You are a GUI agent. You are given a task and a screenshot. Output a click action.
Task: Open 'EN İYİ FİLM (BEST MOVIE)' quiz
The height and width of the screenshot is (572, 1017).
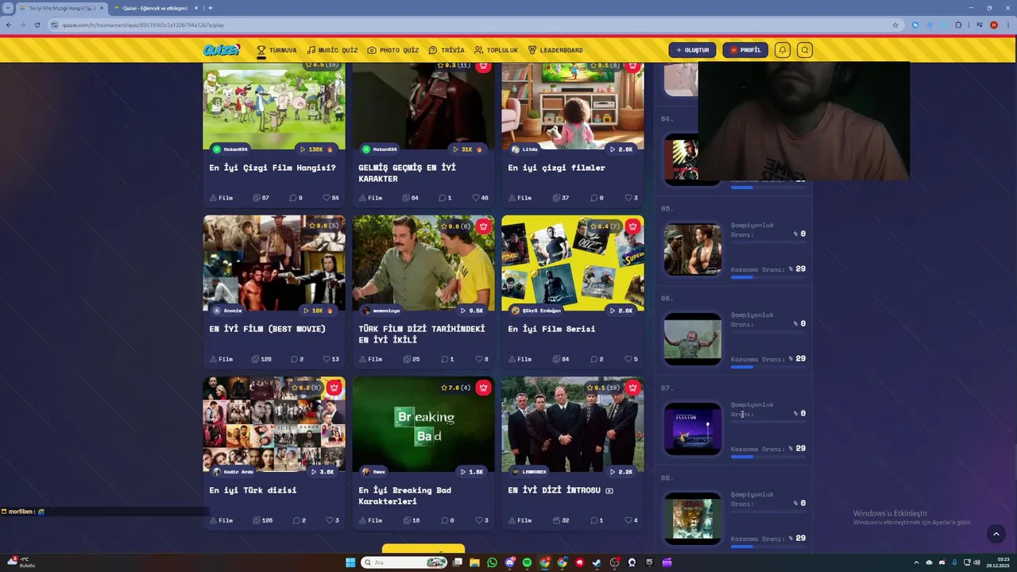point(267,329)
